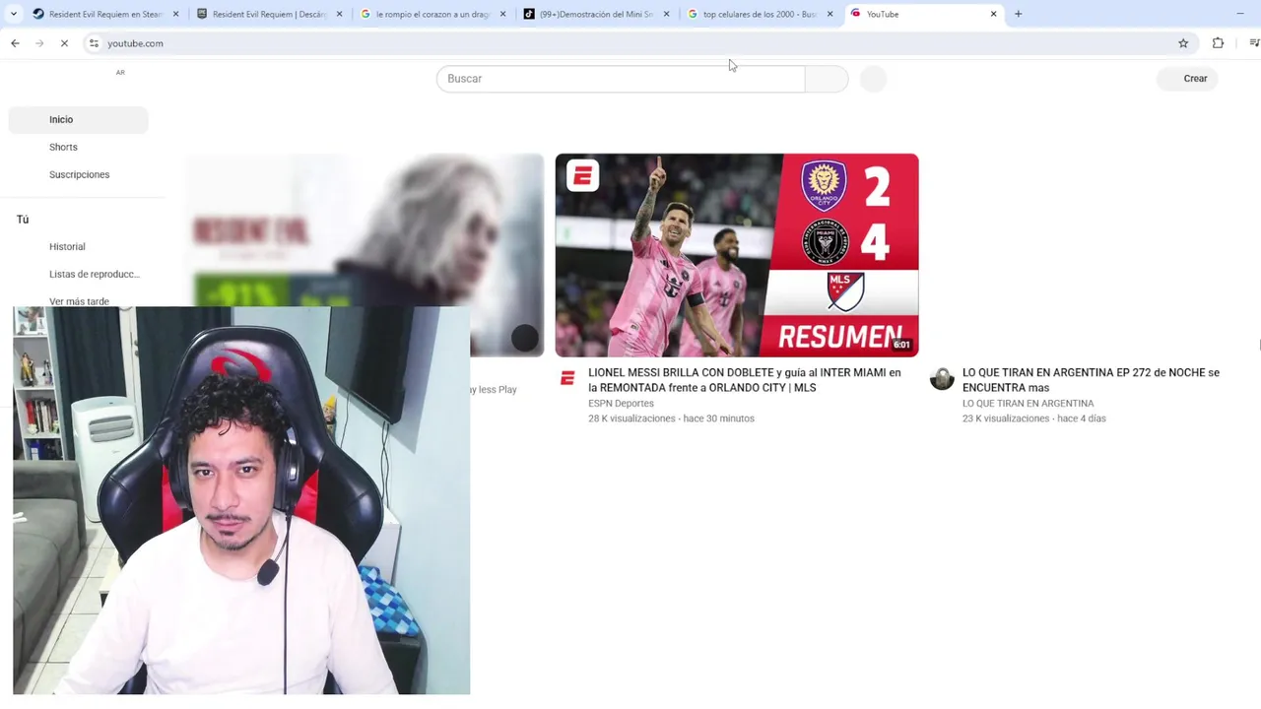Click '28 K visualizaciones - hace 30 minutos' text
This screenshot has height=709, width=1261.
pyautogui.click(x=671, y=419)
